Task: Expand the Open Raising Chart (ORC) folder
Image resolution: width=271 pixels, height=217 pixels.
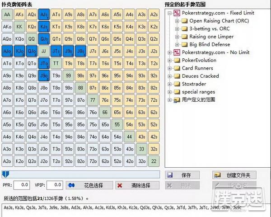Action: click(x=178, y=21)
